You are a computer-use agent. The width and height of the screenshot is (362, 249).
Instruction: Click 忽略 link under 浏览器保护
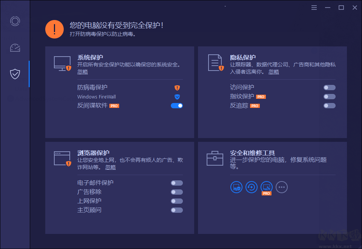(110, 167)
